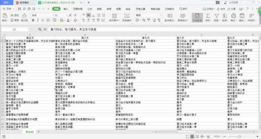Click the zoom slider handle
261x139 pixels.
tap(240, 136)
